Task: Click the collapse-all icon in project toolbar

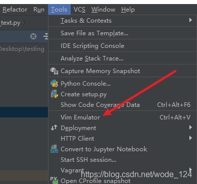Action: [46, 36]
